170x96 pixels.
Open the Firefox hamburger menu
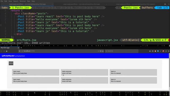pos(169,51)
